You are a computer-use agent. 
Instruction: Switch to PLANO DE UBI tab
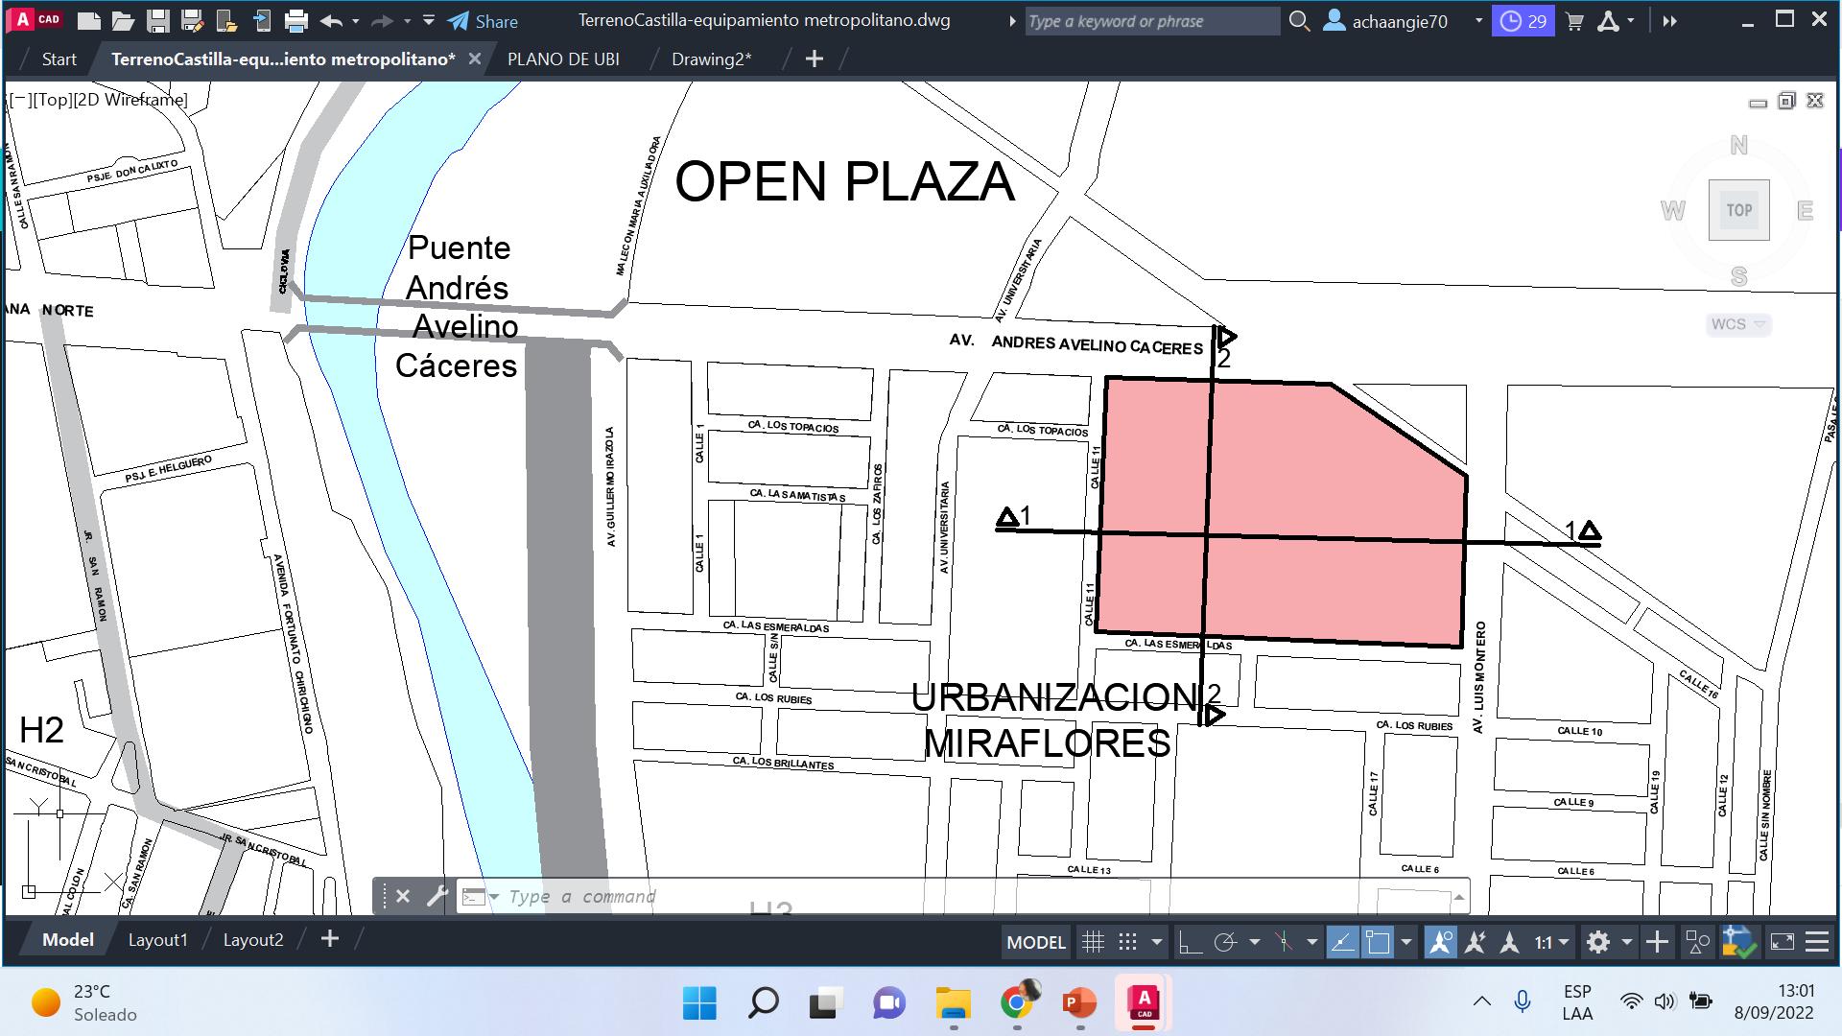pos(563,59)
